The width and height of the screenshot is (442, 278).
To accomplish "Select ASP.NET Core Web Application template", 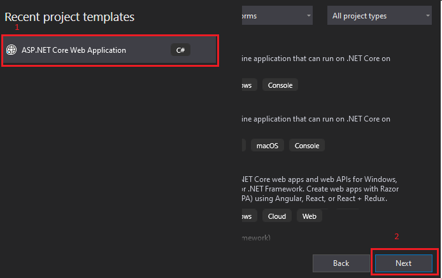I will click(x=110, y=50).
